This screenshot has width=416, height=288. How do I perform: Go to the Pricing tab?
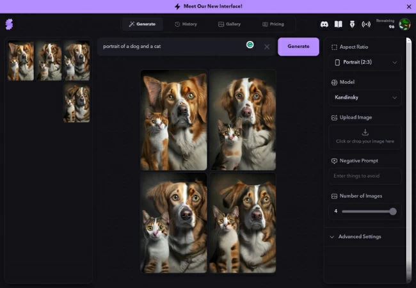pos(273,24)
